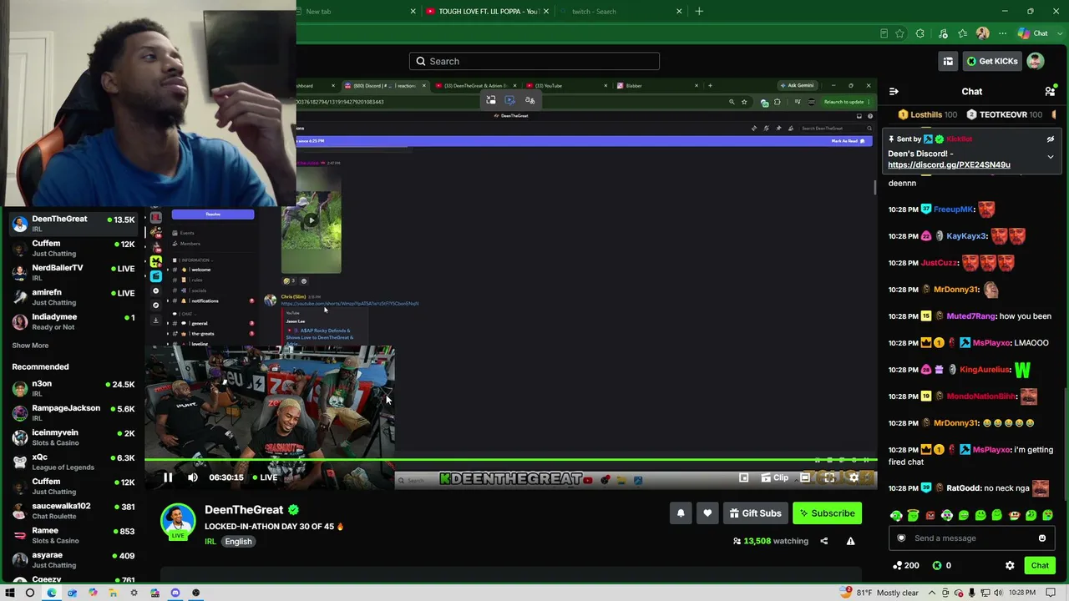Screen dimensions: 1069x601
Task: Select the English language tag
Action: pyautogui.click(x=238, y=541)
